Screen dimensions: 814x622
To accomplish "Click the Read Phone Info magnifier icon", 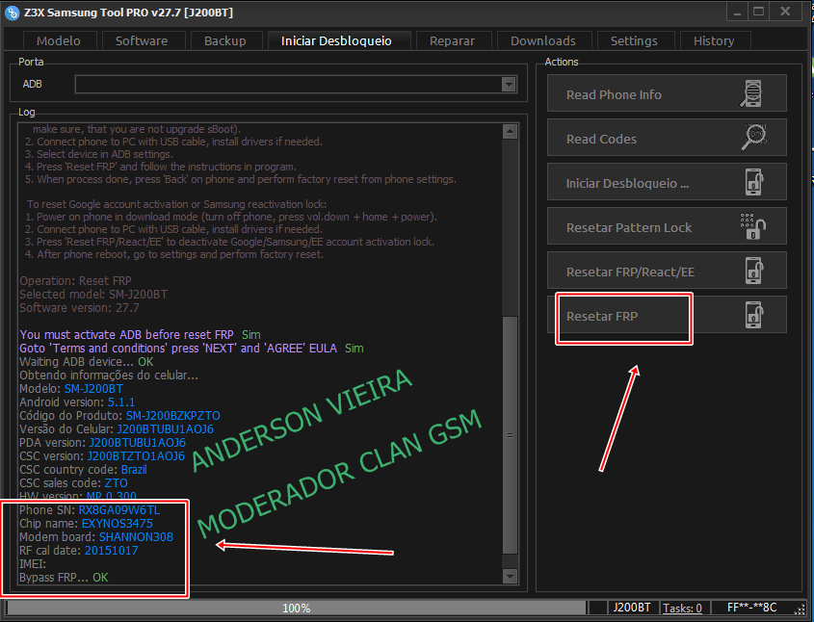I will point(751,93).
